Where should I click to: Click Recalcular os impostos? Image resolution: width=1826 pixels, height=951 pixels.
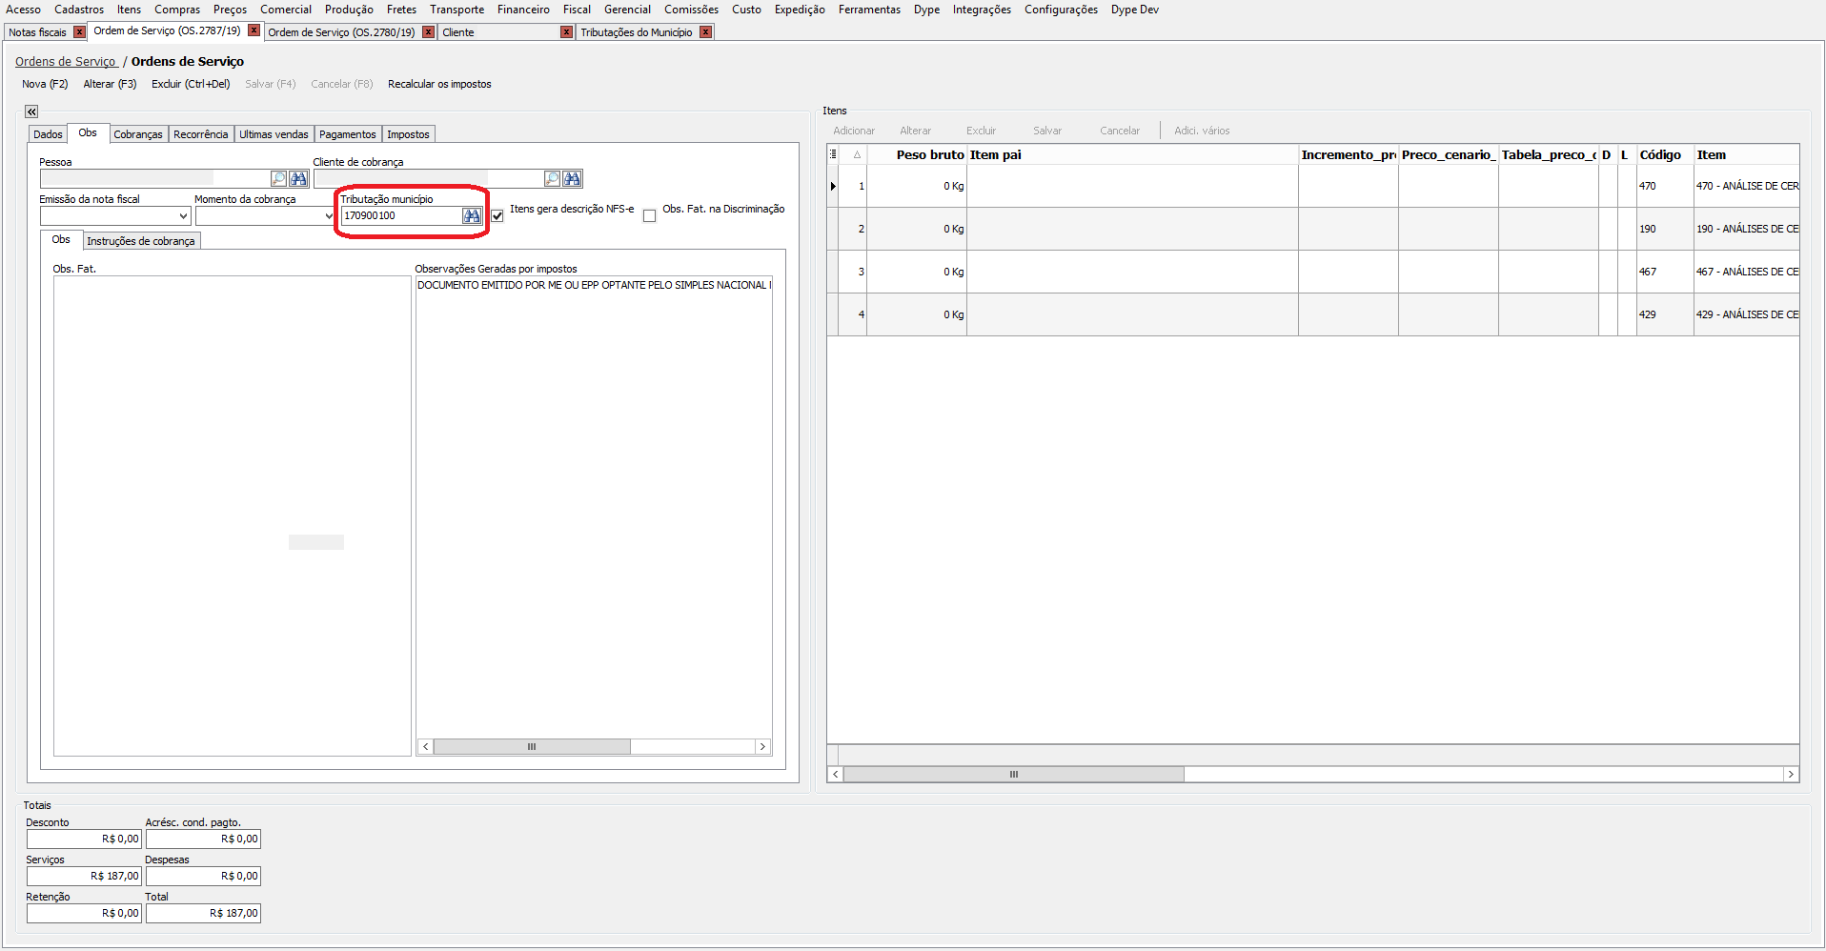[x=439, y=84]
